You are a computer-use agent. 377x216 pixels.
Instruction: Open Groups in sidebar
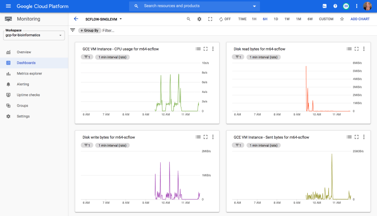pos(34,106)
